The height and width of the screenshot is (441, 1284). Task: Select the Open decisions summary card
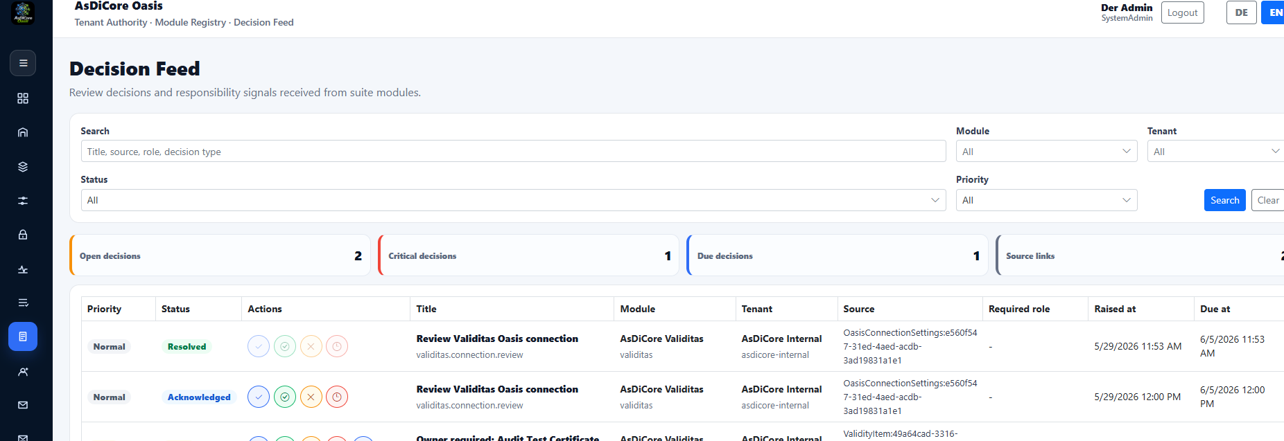pos(220,255)
